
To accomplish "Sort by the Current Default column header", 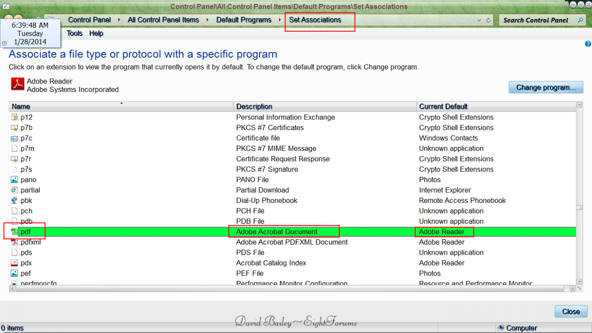I will pos(496,107).
